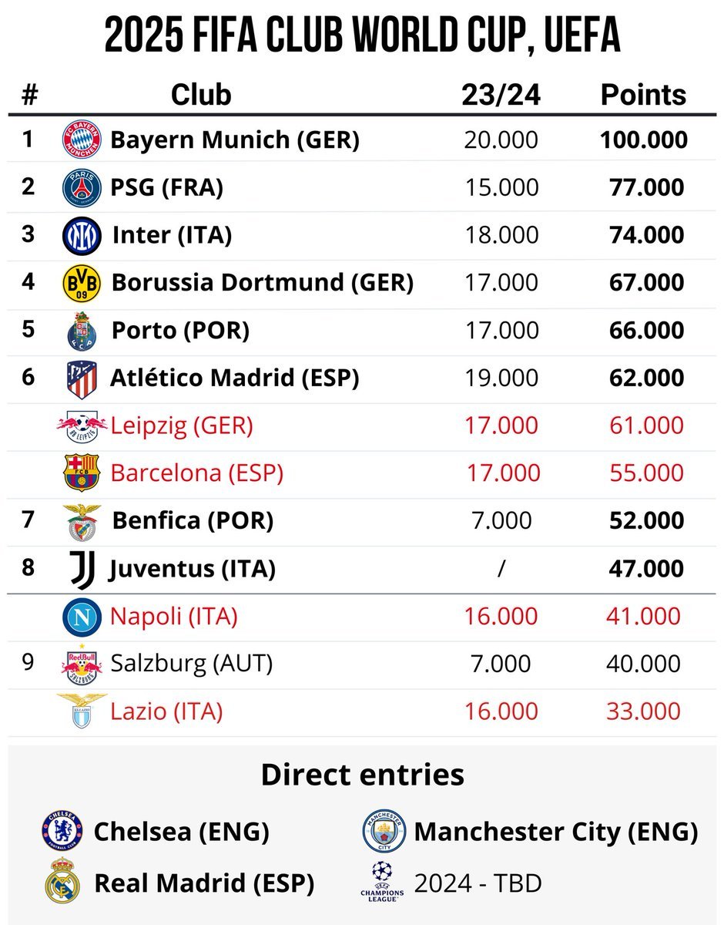724x925 pixels.
Task: Click the Red Bull Salzburg logo
Action: (x=82, y=664)
